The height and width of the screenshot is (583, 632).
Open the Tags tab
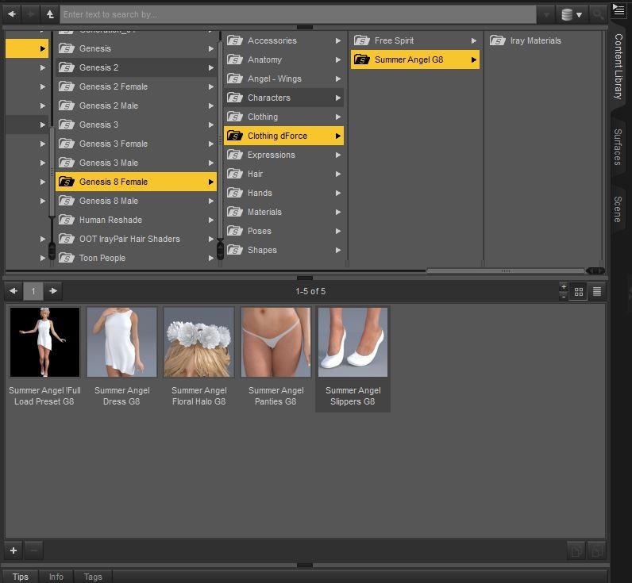93,577
